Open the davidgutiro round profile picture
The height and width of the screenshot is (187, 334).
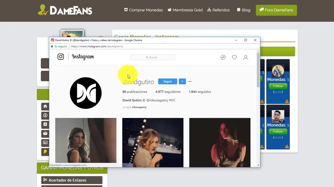click(x=86, y=93)
